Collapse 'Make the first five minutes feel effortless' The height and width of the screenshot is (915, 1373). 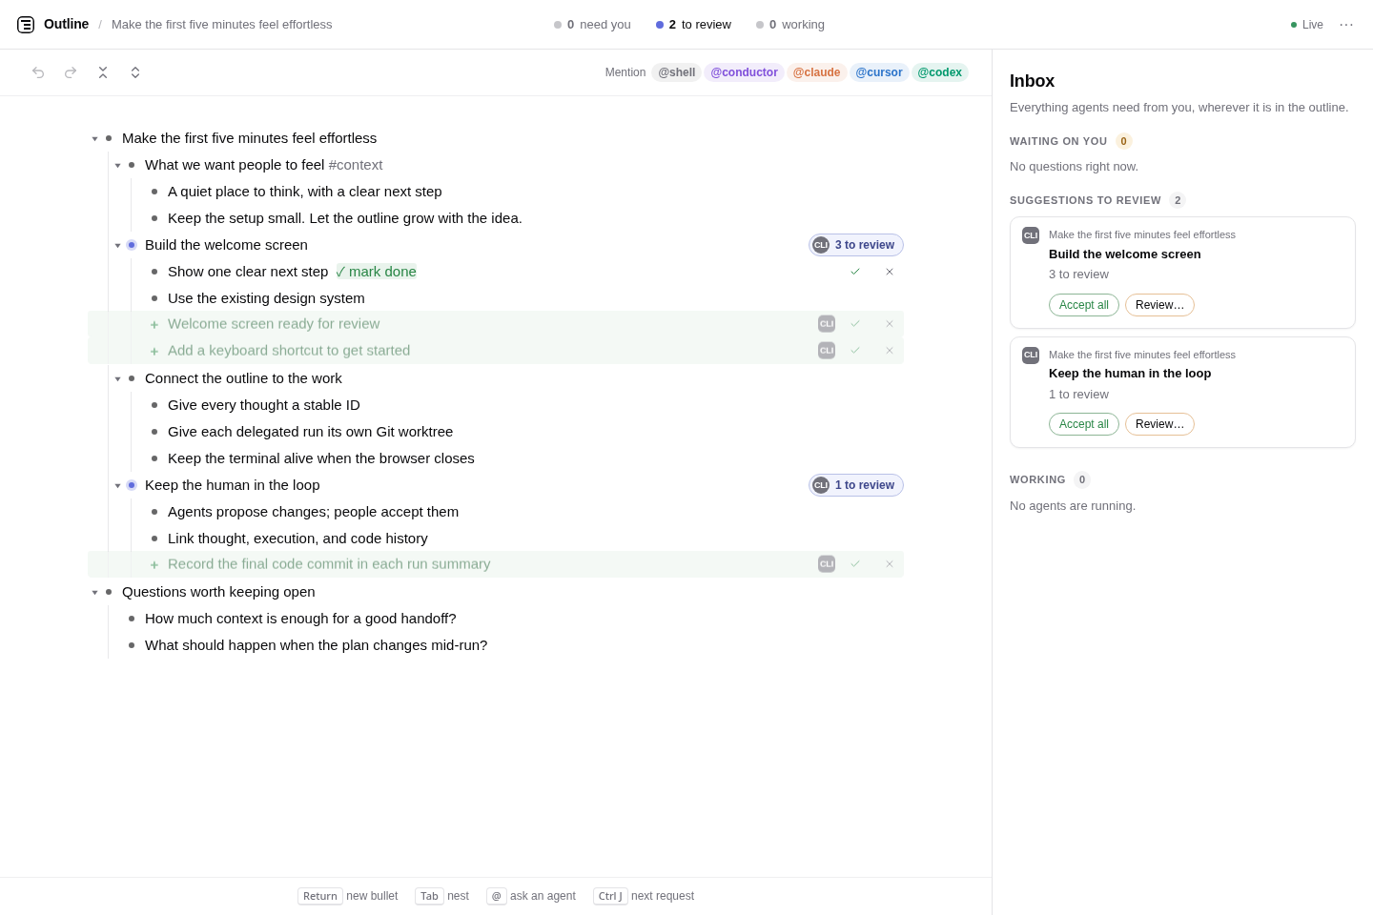94,139
